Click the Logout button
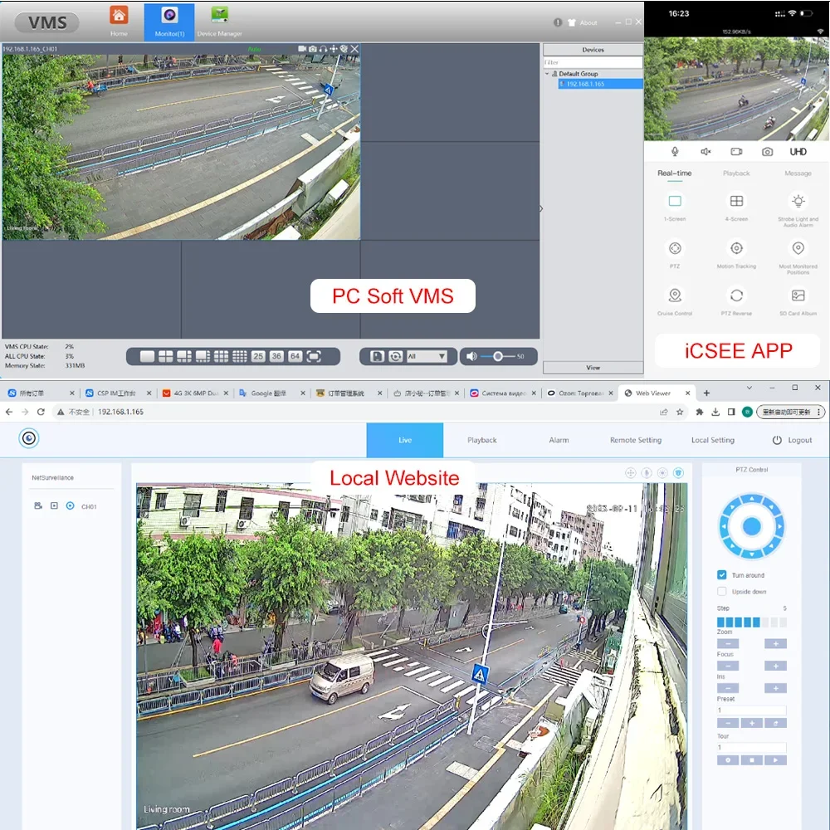Screen dimensions: 830x830 791,440
